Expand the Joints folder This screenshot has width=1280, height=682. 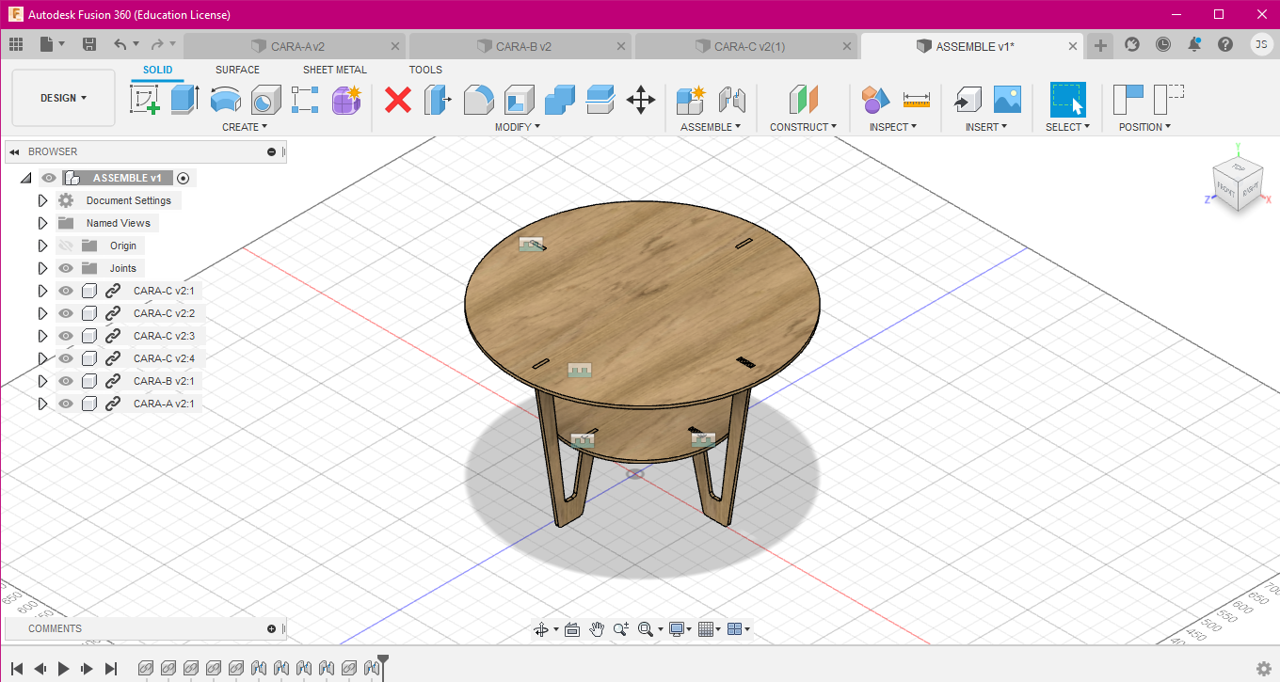pos(42,268)
